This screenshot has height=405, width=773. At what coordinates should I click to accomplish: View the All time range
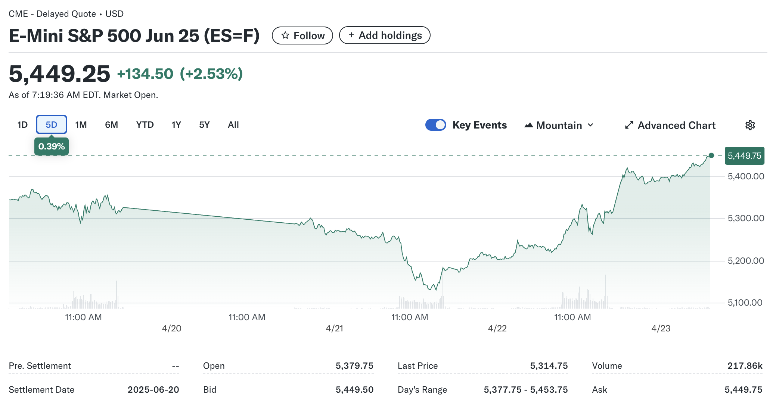click(233, 125)
